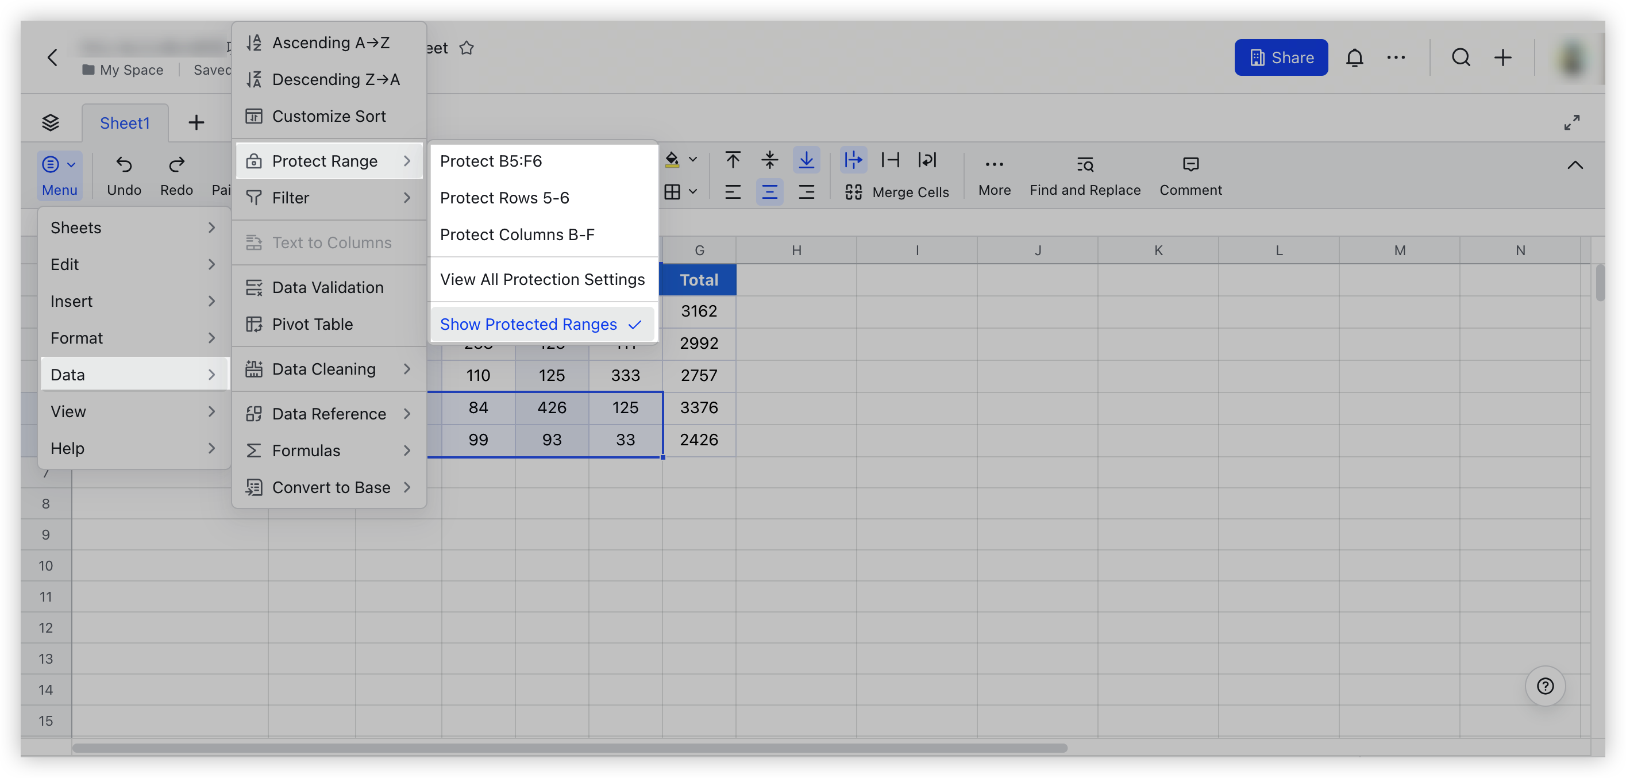Click the Share button
Viewport: 1626px width, 778px height.
pos(1281,57)
